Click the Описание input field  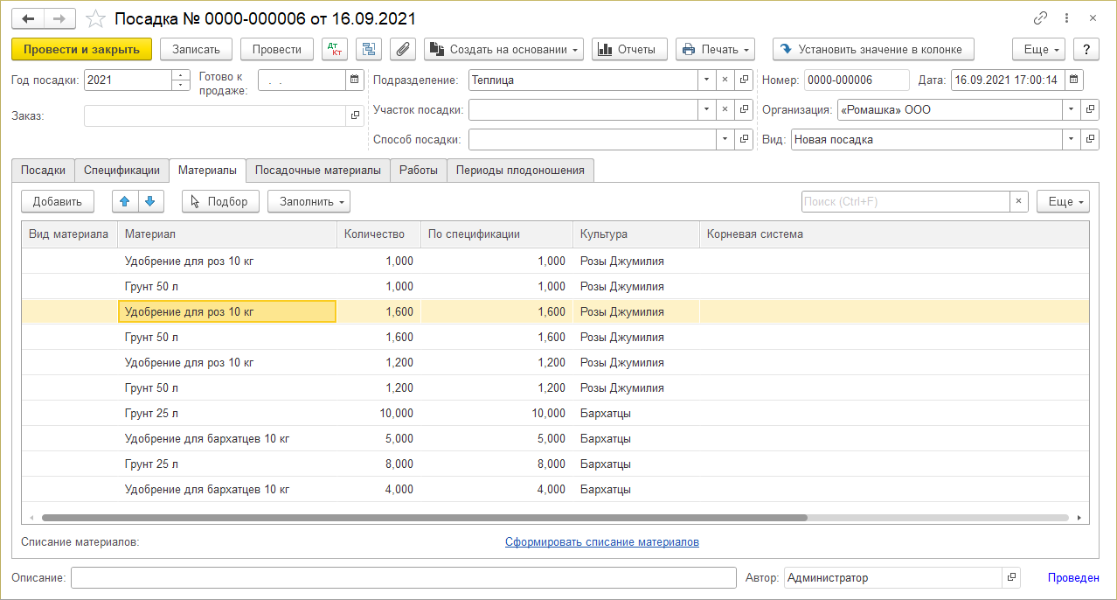tap(403, 578)
